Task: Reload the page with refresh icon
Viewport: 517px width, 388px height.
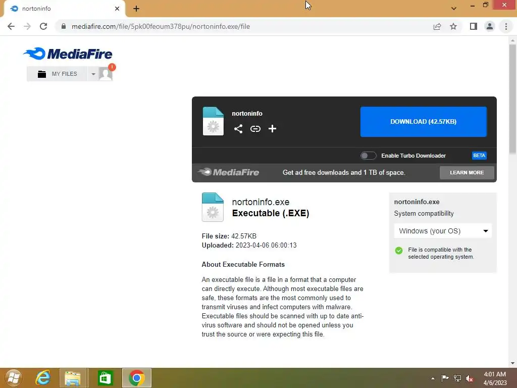Action: 43,26
